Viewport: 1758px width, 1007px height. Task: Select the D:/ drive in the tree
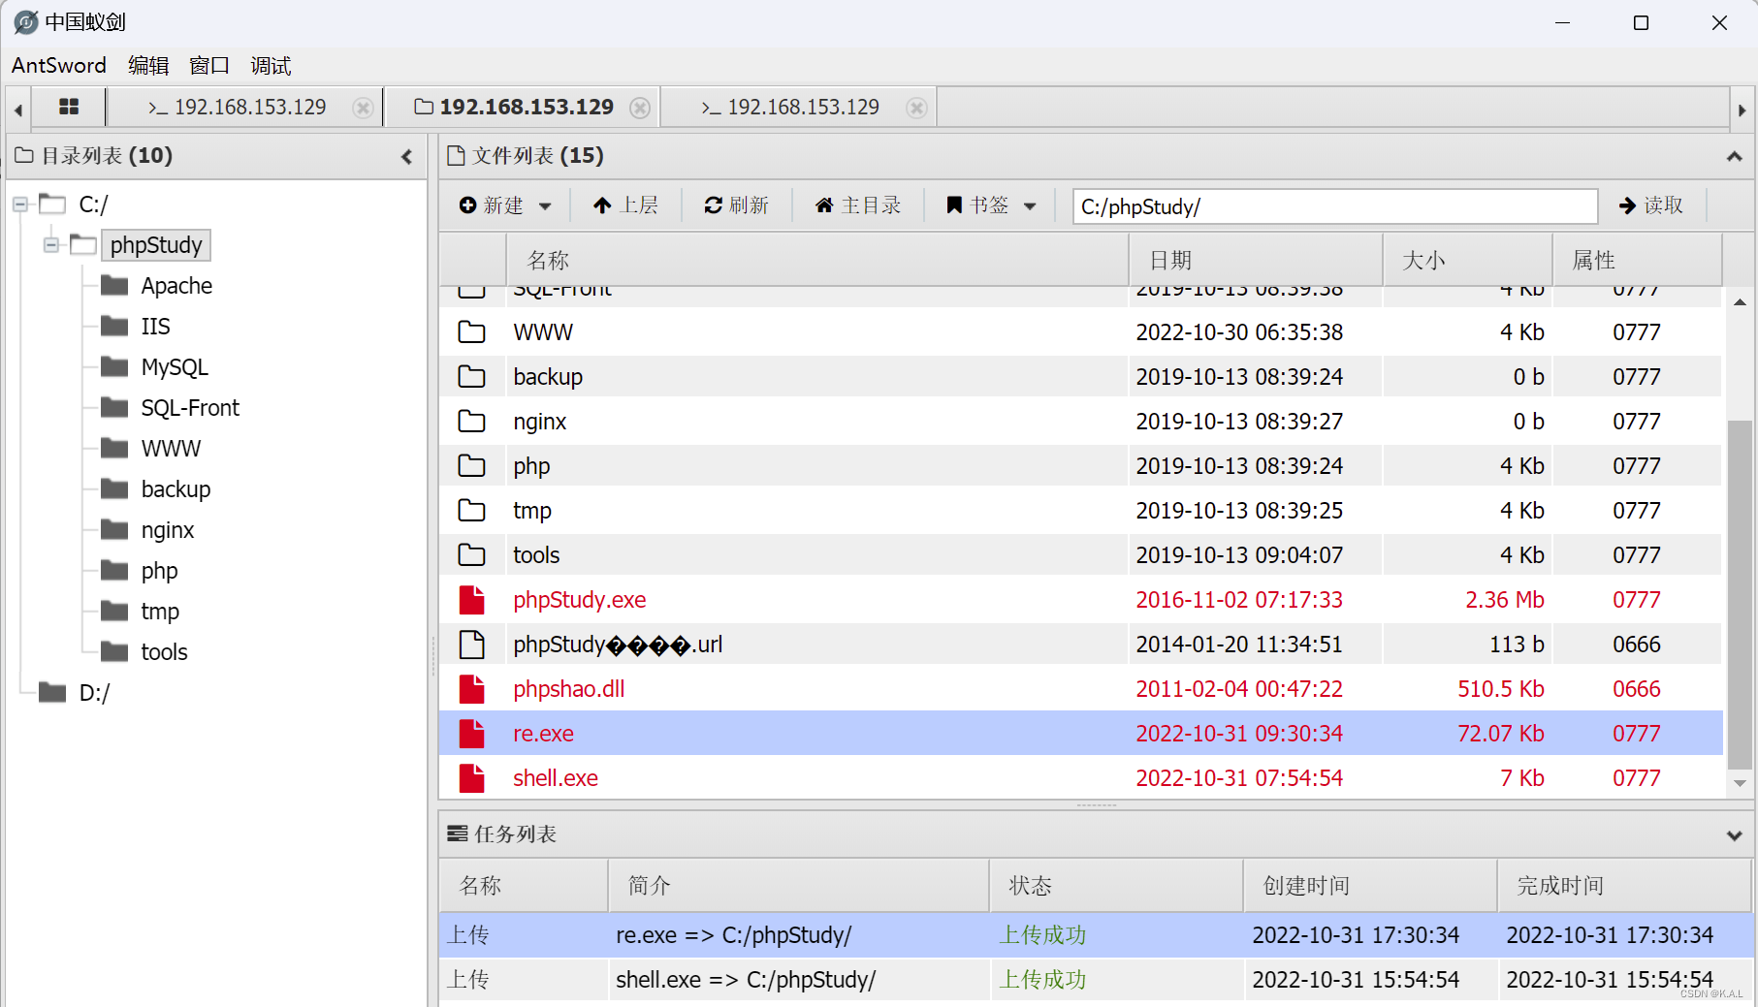click(x=94, y=692)
